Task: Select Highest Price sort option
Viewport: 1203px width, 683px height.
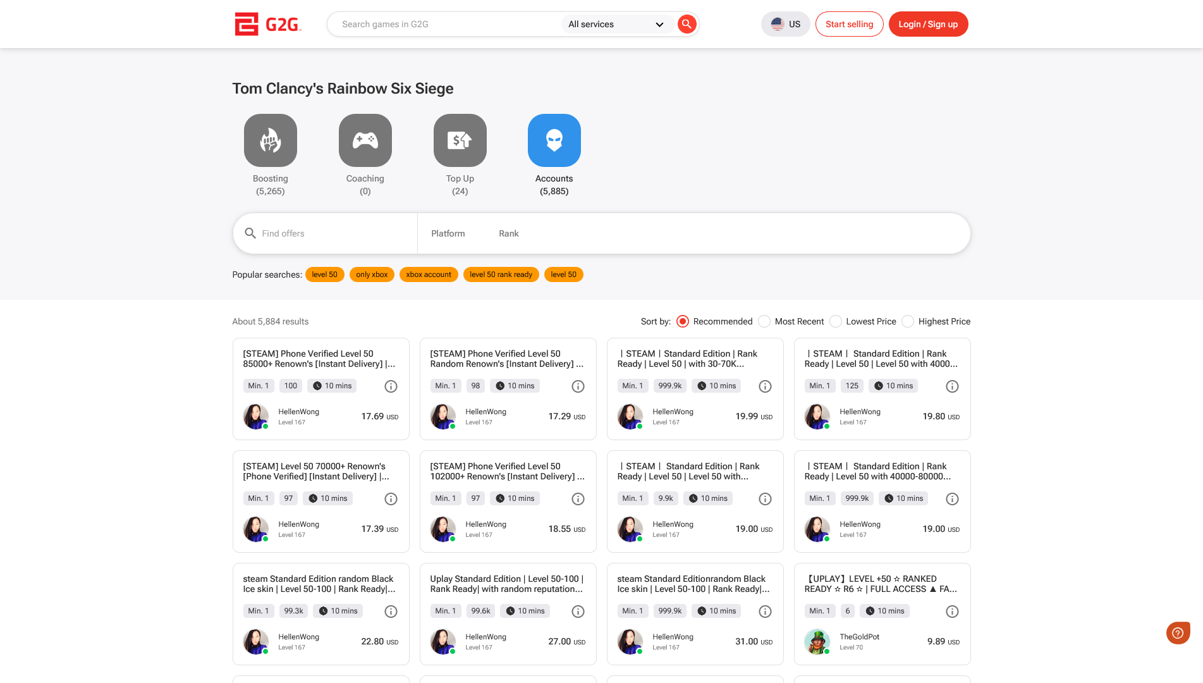Action: point(908,321)
